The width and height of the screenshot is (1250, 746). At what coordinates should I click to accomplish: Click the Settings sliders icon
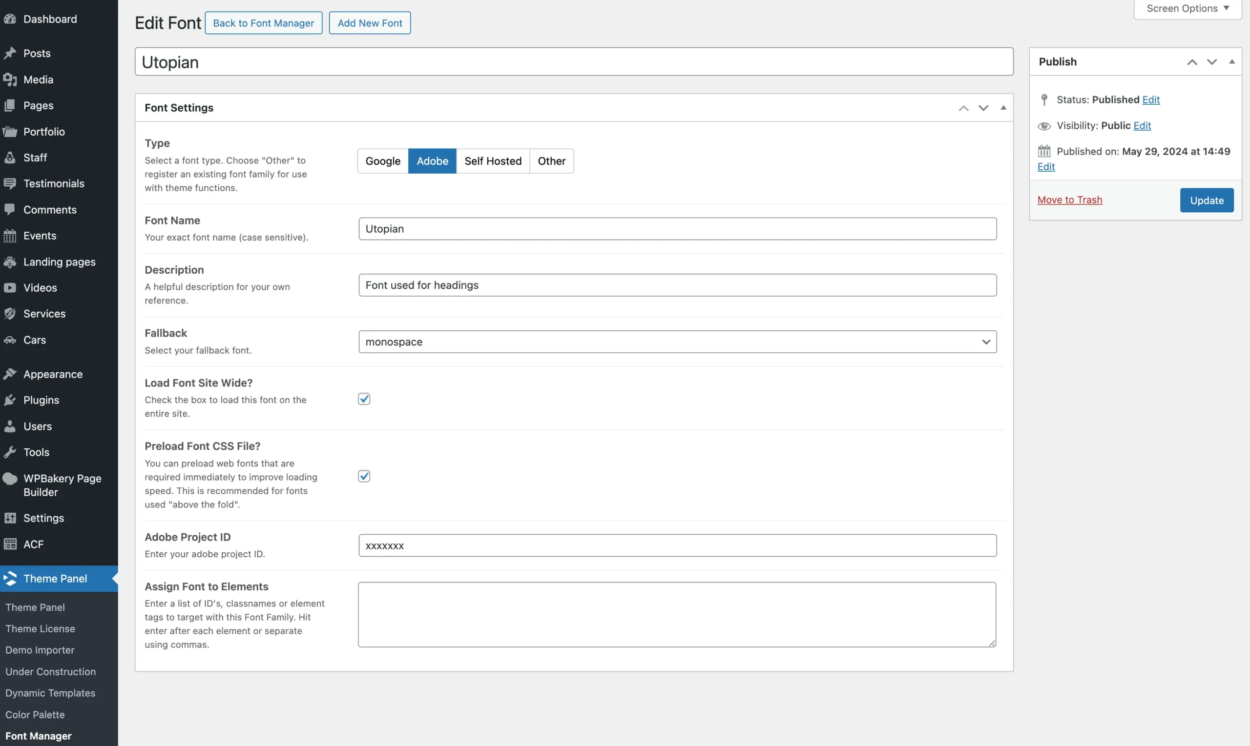coord(10,518)
